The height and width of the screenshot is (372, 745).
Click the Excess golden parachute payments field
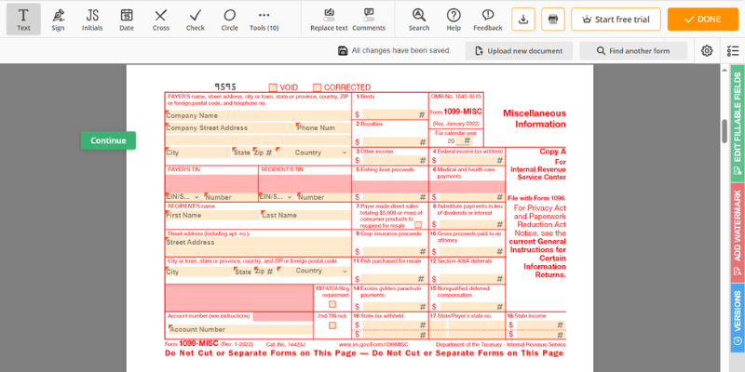click(394, 307)
